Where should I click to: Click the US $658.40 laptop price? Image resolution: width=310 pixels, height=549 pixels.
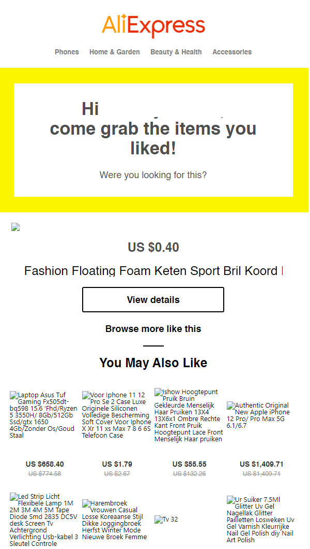click(44, 464)
